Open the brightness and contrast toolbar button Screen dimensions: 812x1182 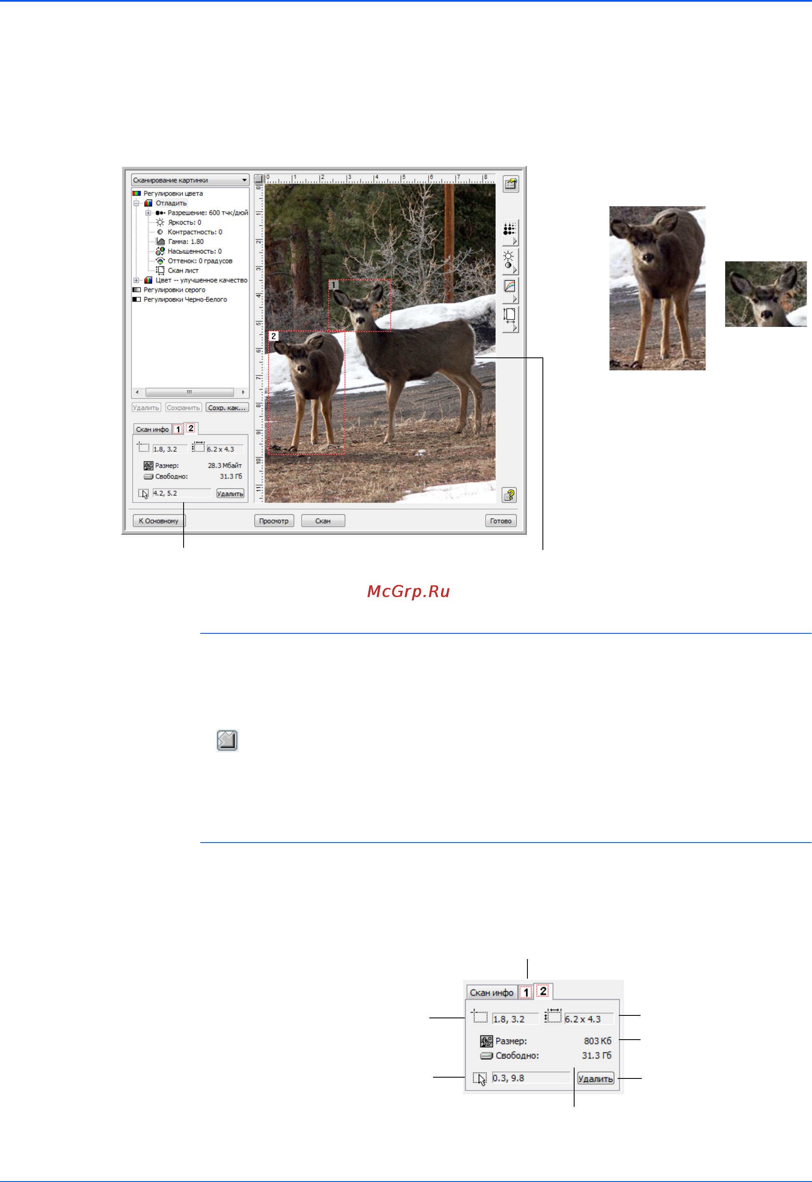(x=510, y=262)
